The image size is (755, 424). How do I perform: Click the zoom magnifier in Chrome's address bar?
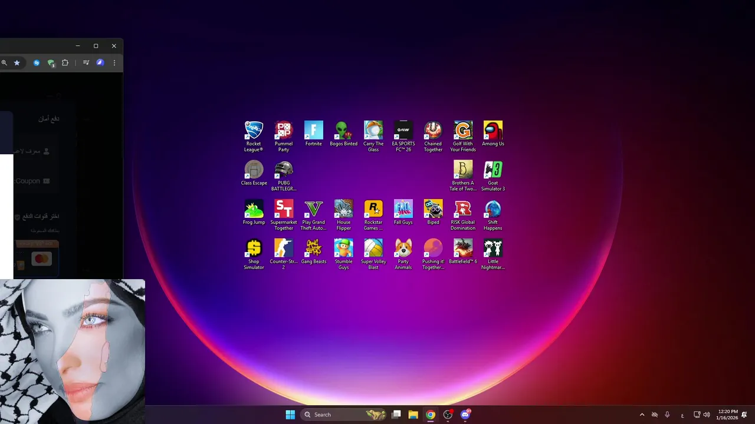point(4,62)
